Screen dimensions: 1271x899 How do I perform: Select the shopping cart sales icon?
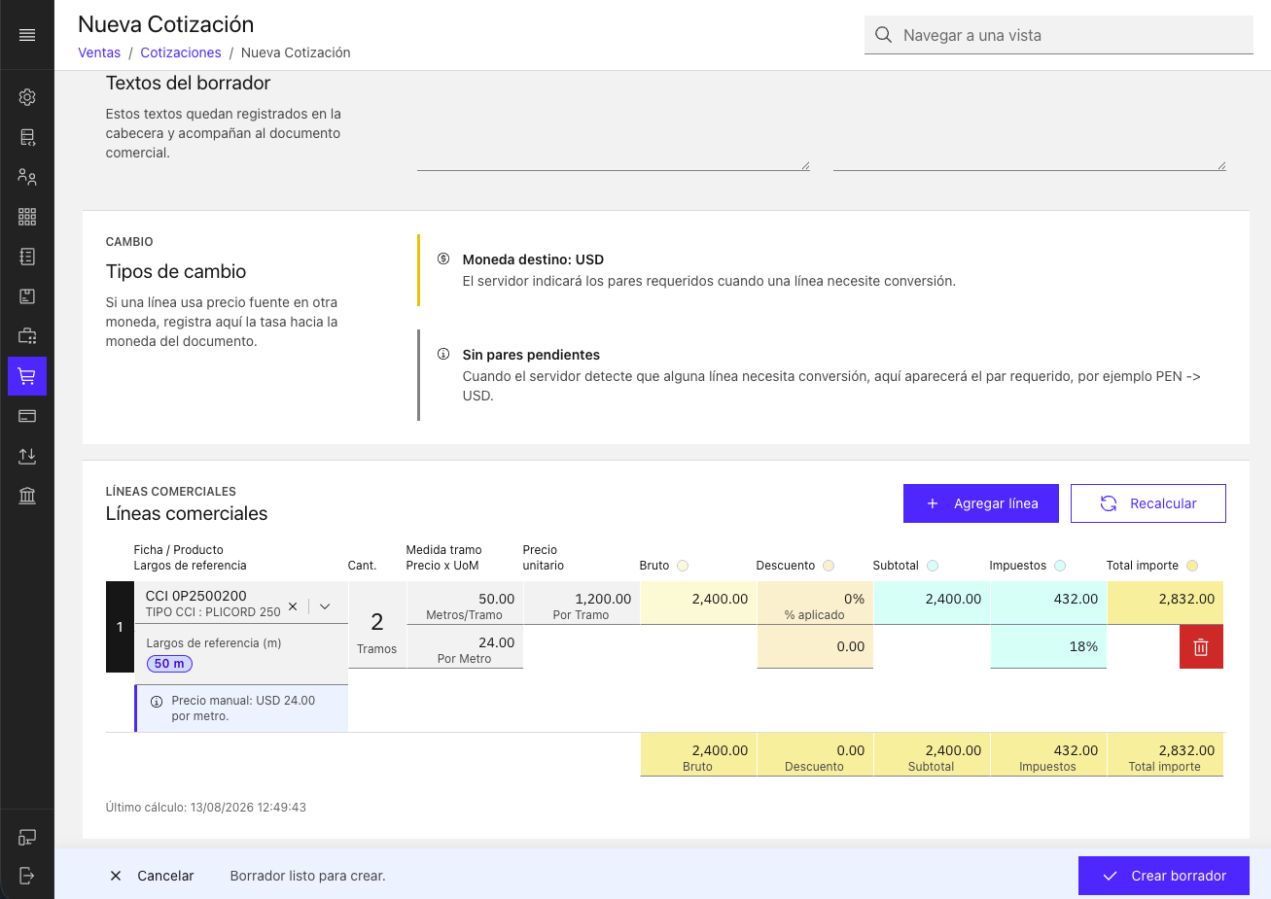tap(27, 376)
